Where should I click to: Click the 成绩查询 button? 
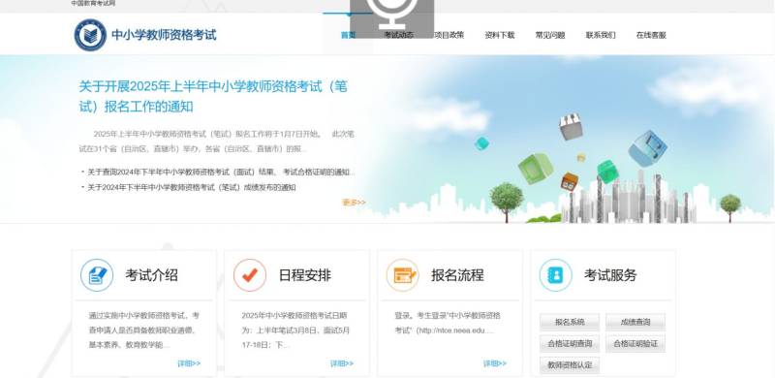[x=635, y=322]
